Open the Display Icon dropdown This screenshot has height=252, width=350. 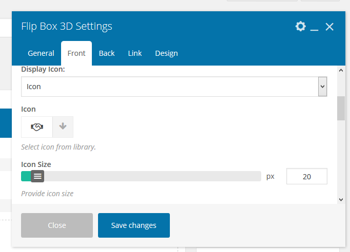coord(174,87)
